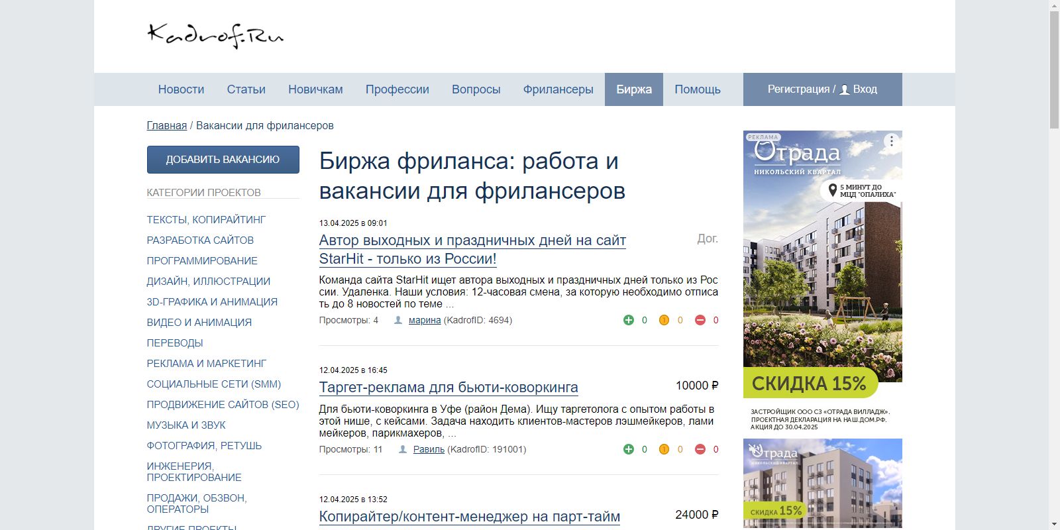1060x530 pixels.
Task: Open the Помощь menu item
Action: point(698,89)
